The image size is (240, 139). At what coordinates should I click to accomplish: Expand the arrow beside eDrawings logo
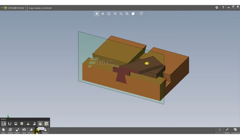pos(26,8)
